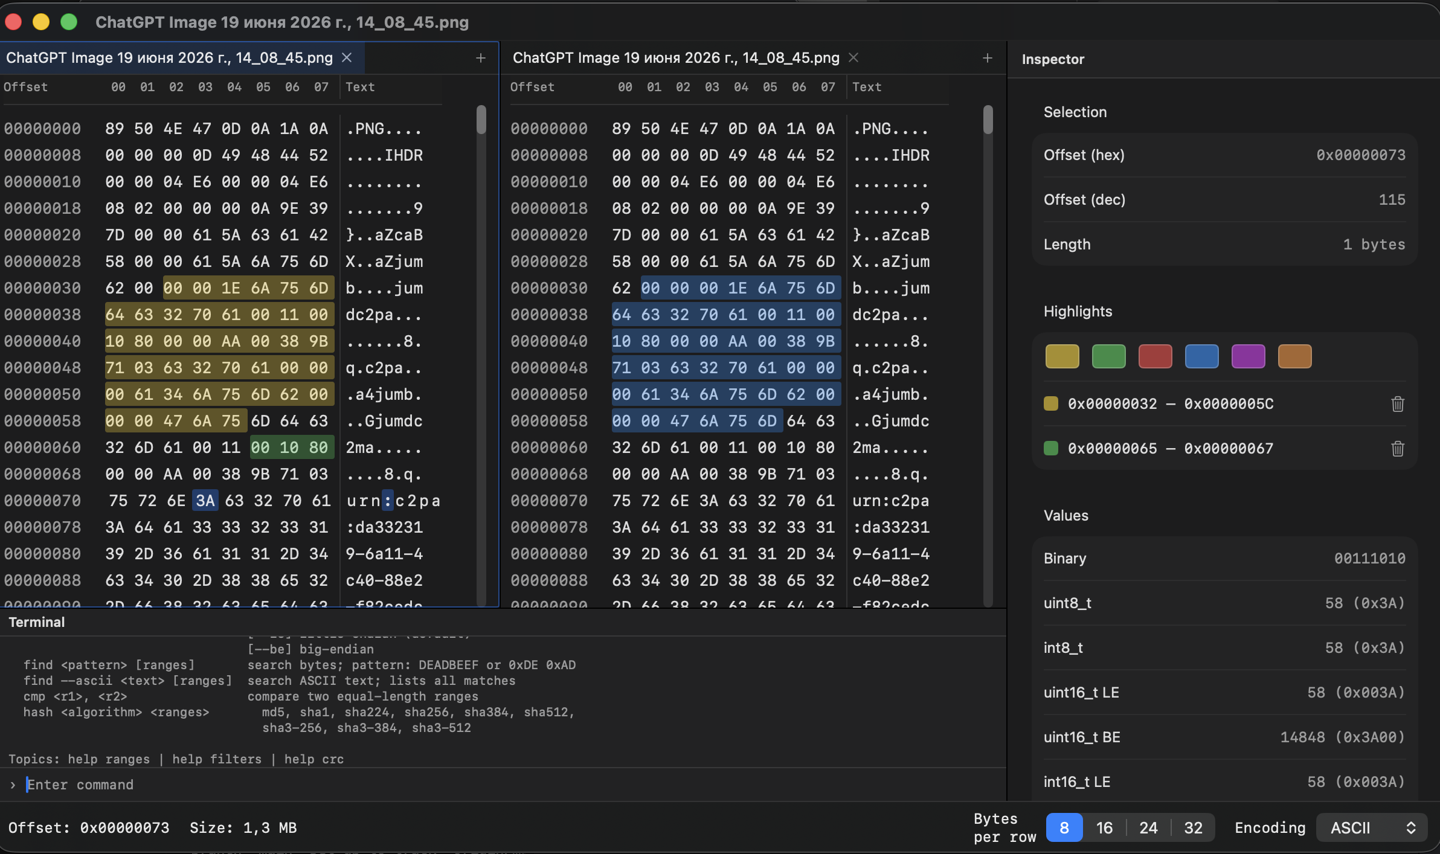Image resolution: width=1440 pixels, height=854 pixels.
Task: Select byte 3A in left pane row 00000070
Action: tap(205, 501)
